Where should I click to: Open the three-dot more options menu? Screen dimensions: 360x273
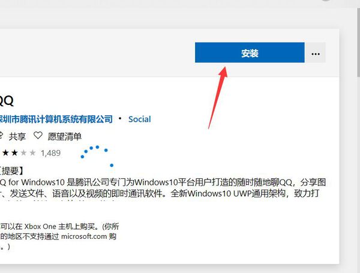pos(316,53)
